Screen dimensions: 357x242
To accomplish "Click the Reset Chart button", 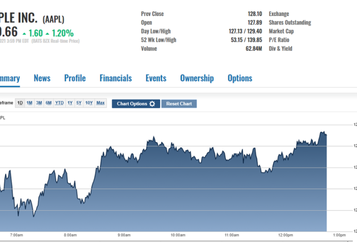I will [x=179, y=104].
